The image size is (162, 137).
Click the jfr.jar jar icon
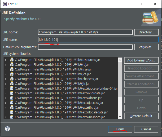pos(12,83)
